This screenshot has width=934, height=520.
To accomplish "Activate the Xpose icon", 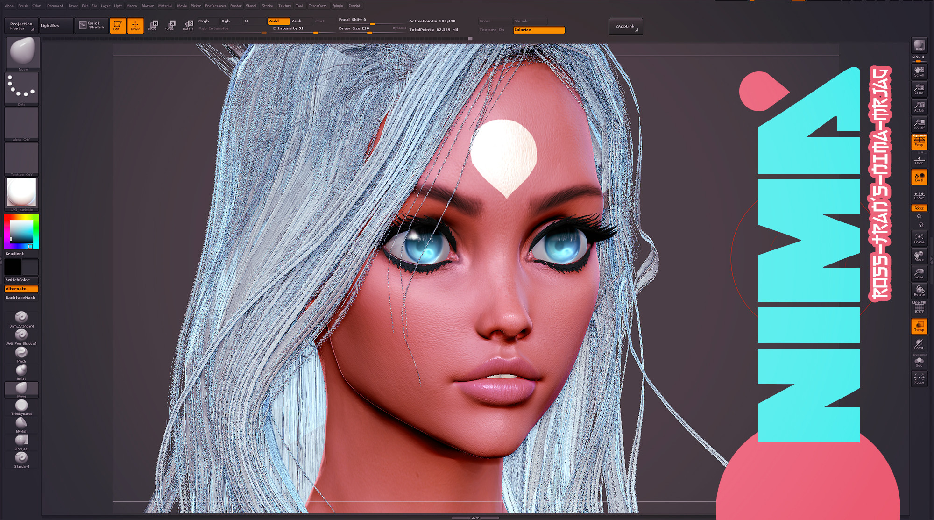I will 919,378.
